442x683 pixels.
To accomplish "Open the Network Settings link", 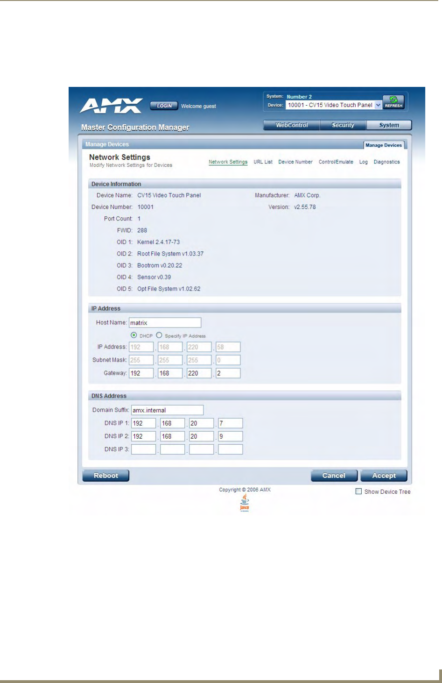I will pos(228,162).
